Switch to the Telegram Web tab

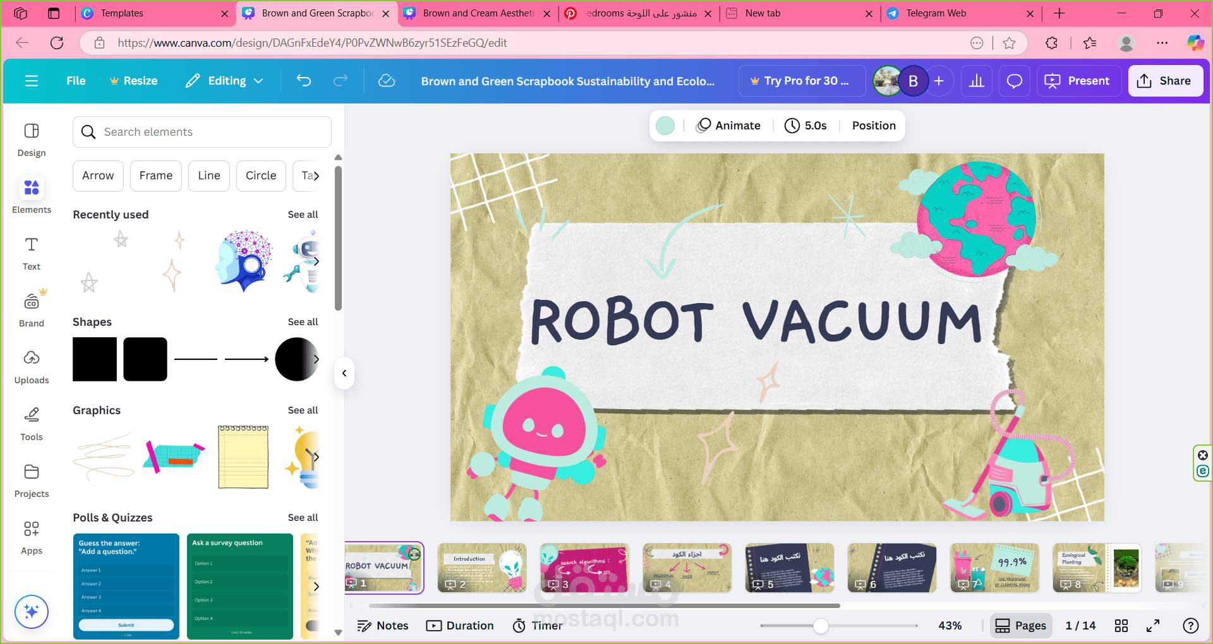(960, 13)
